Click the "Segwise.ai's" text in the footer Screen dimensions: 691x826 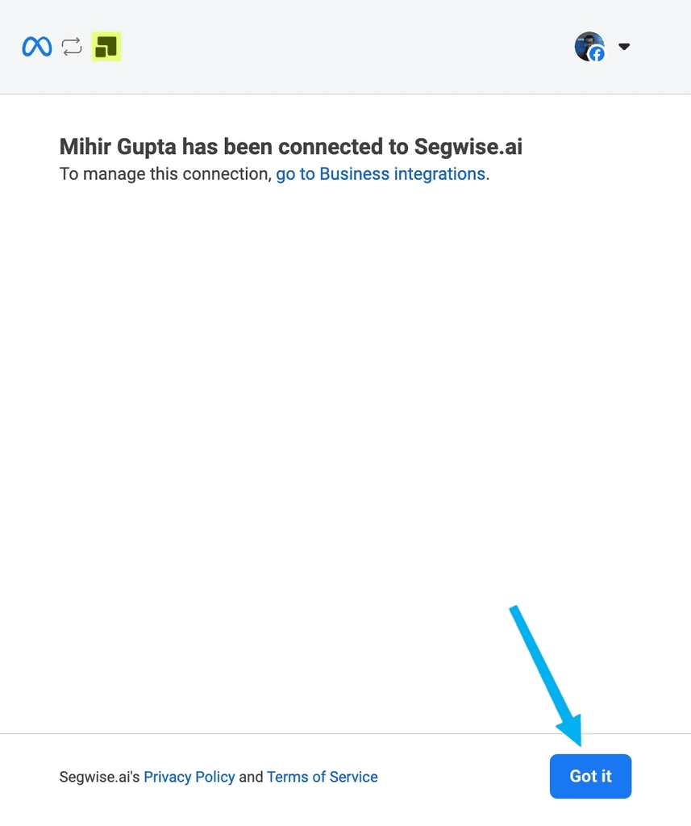(x=100, y=777)
